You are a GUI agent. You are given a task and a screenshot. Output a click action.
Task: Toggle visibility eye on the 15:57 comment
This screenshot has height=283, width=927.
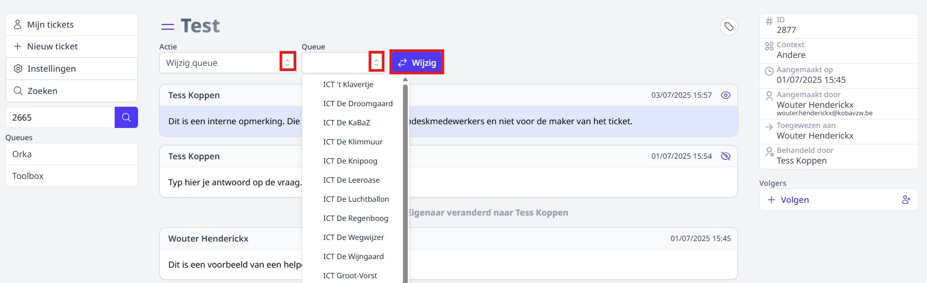point(726,95)
